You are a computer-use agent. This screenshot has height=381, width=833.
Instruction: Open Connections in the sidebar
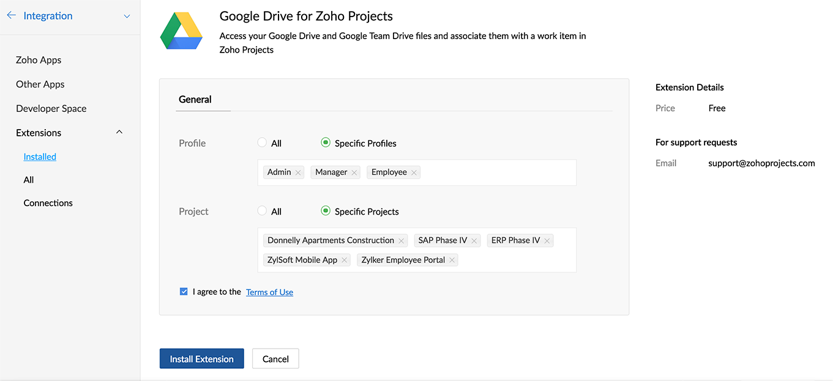point(48,203)
